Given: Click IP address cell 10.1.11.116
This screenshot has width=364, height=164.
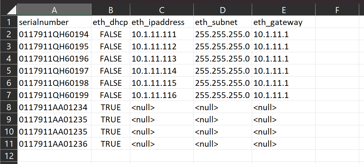Looking at the screenshot, I should coord(162,95).
